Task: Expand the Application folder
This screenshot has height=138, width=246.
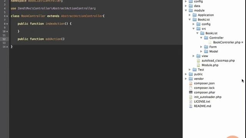Action: click(x=189, y=15)
